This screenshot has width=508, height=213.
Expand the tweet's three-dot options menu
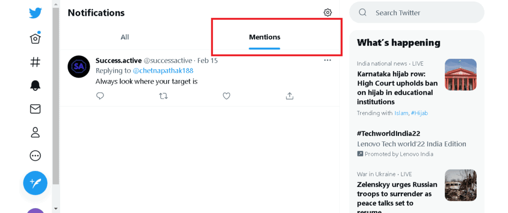327,60
